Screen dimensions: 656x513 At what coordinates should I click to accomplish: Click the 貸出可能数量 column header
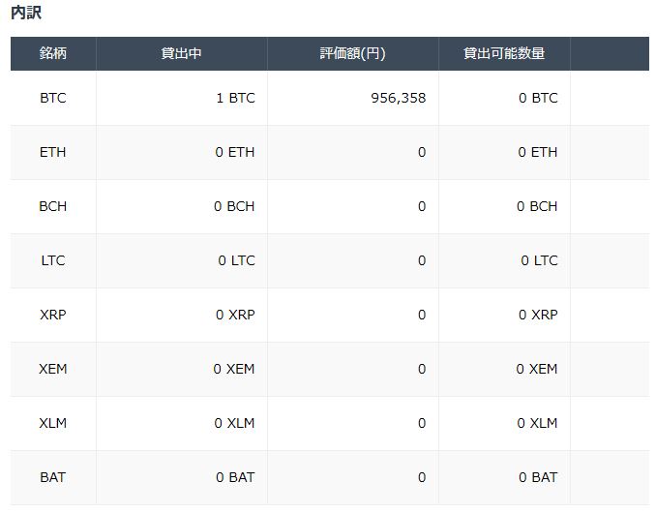504,53
